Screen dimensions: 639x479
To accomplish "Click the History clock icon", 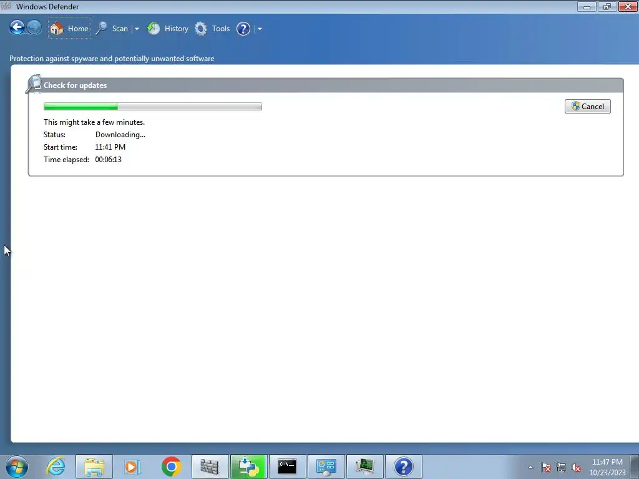I will [154, 29].
